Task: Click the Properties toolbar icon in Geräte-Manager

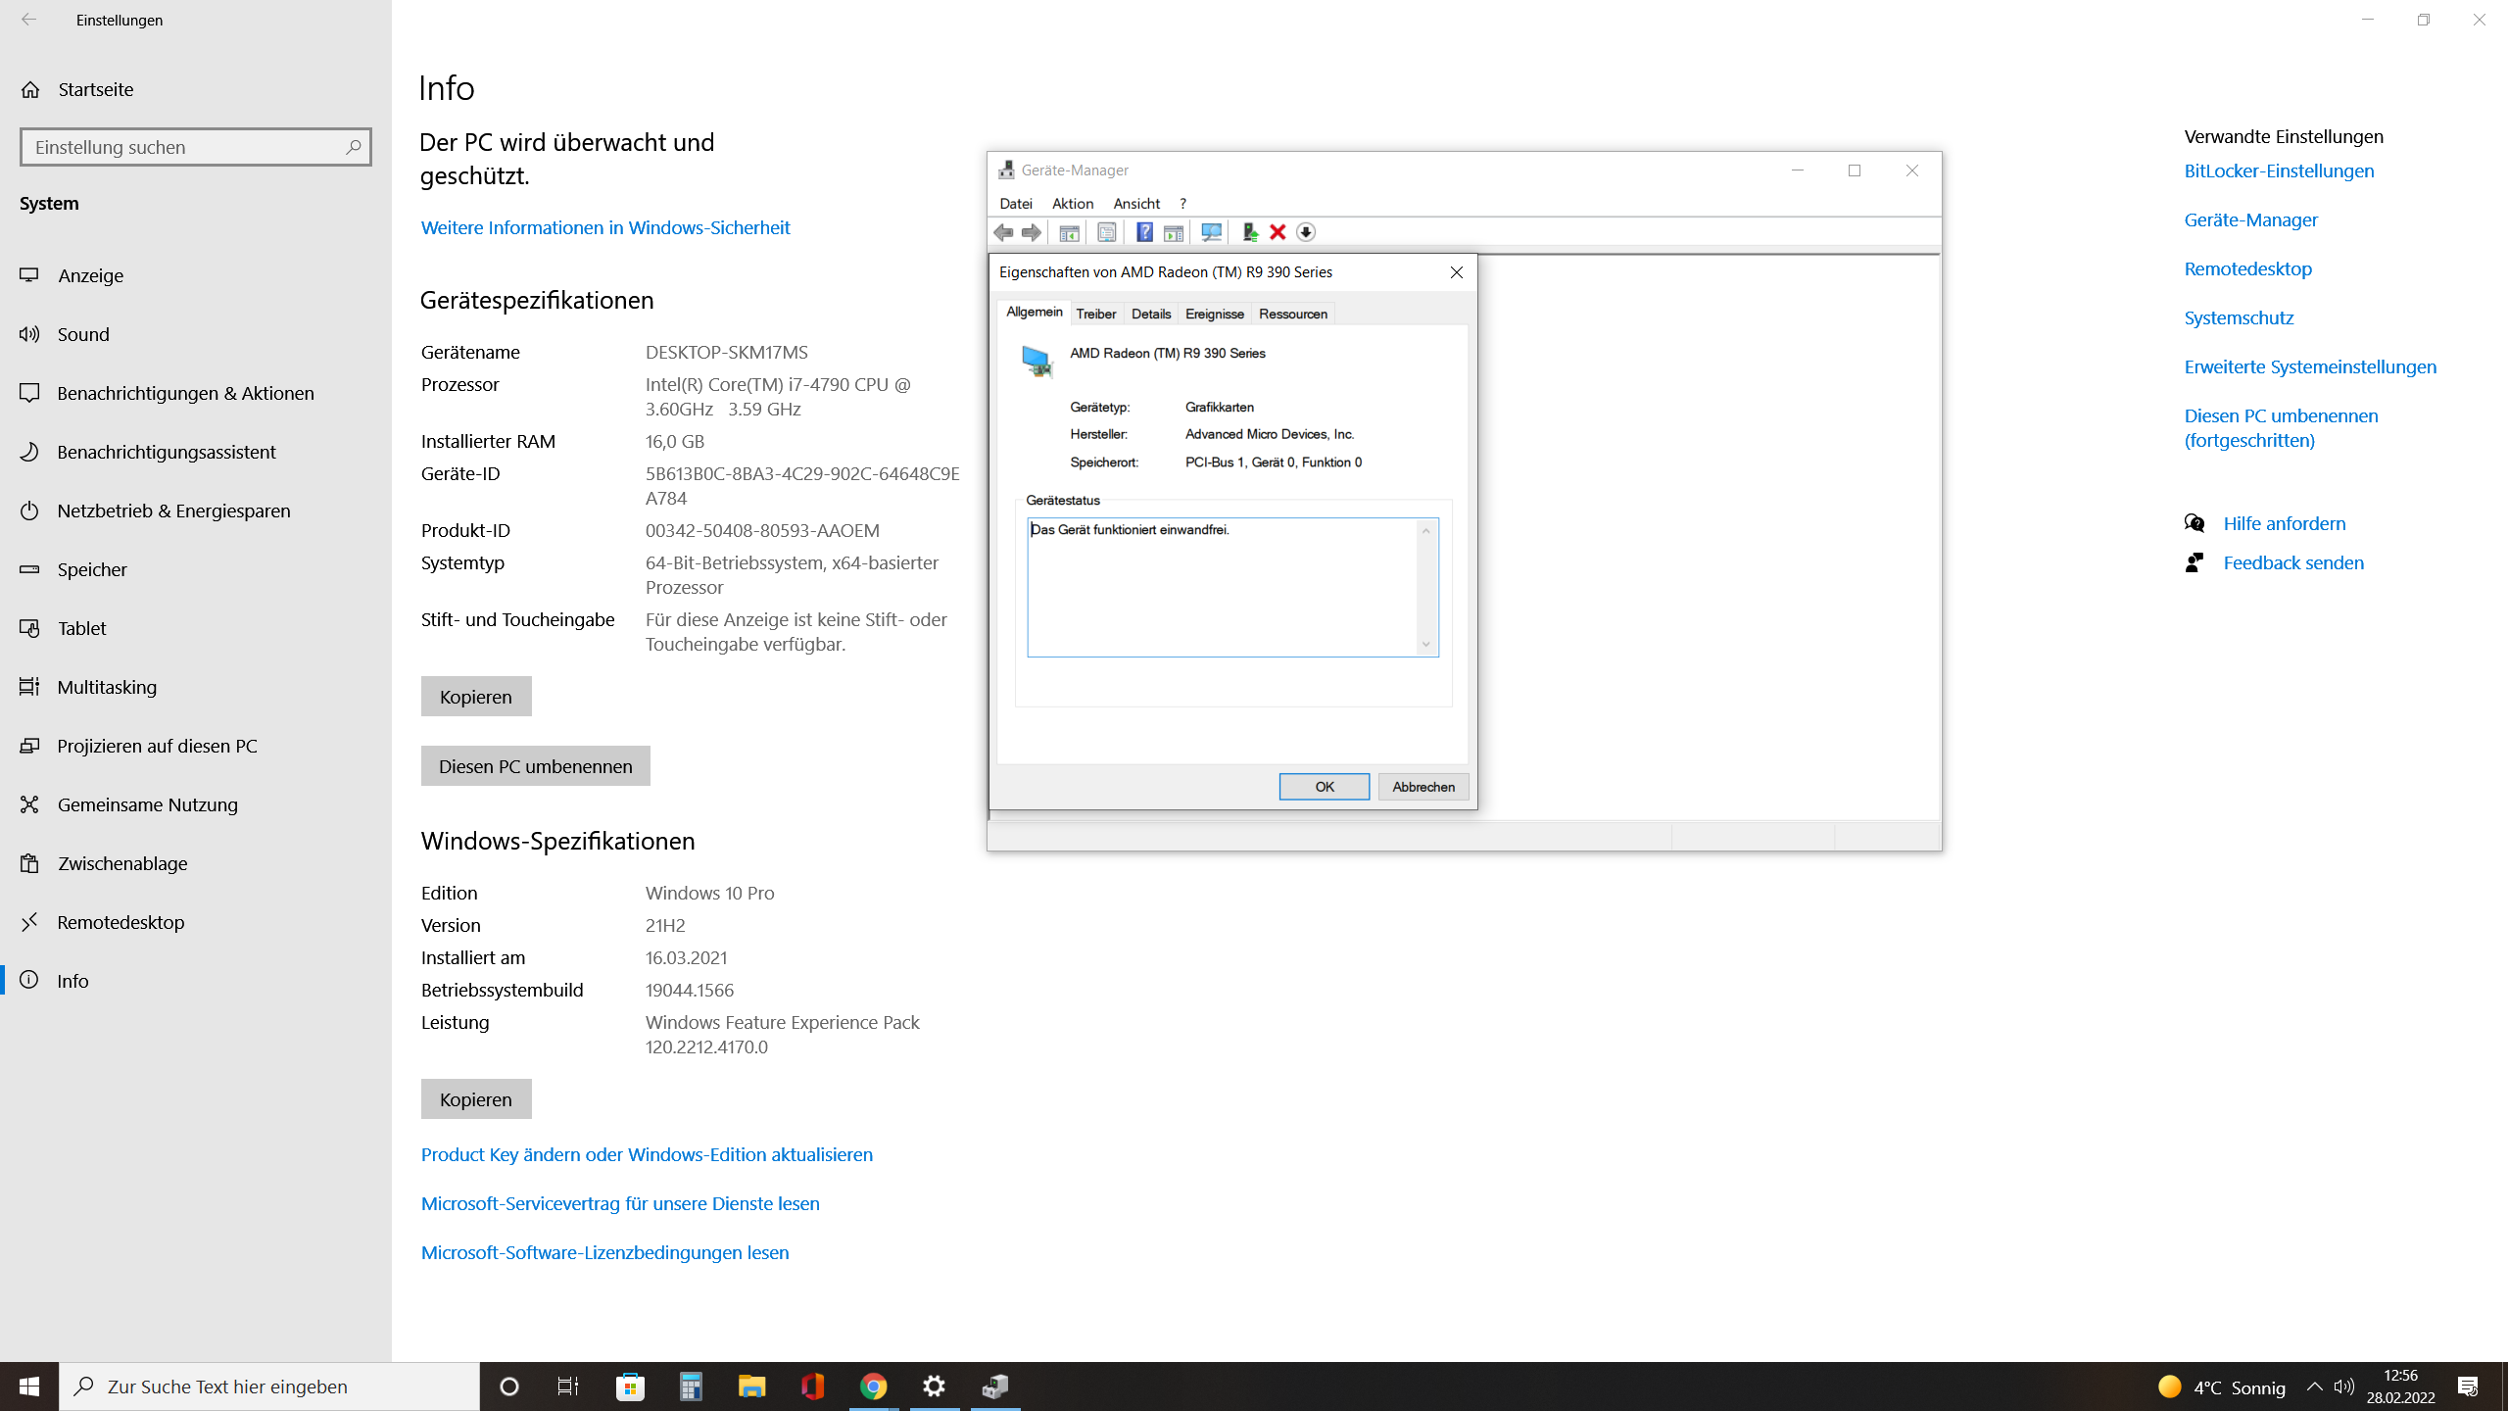Action: tap(1106, 232)
